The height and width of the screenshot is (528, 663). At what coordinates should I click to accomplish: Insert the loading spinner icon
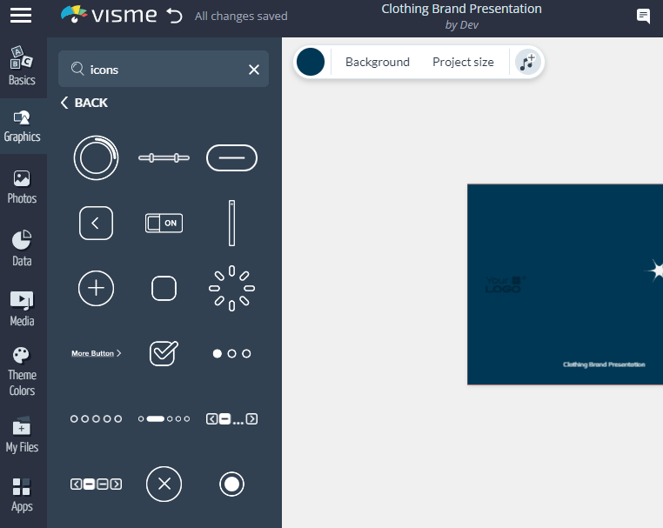(231, 288)
